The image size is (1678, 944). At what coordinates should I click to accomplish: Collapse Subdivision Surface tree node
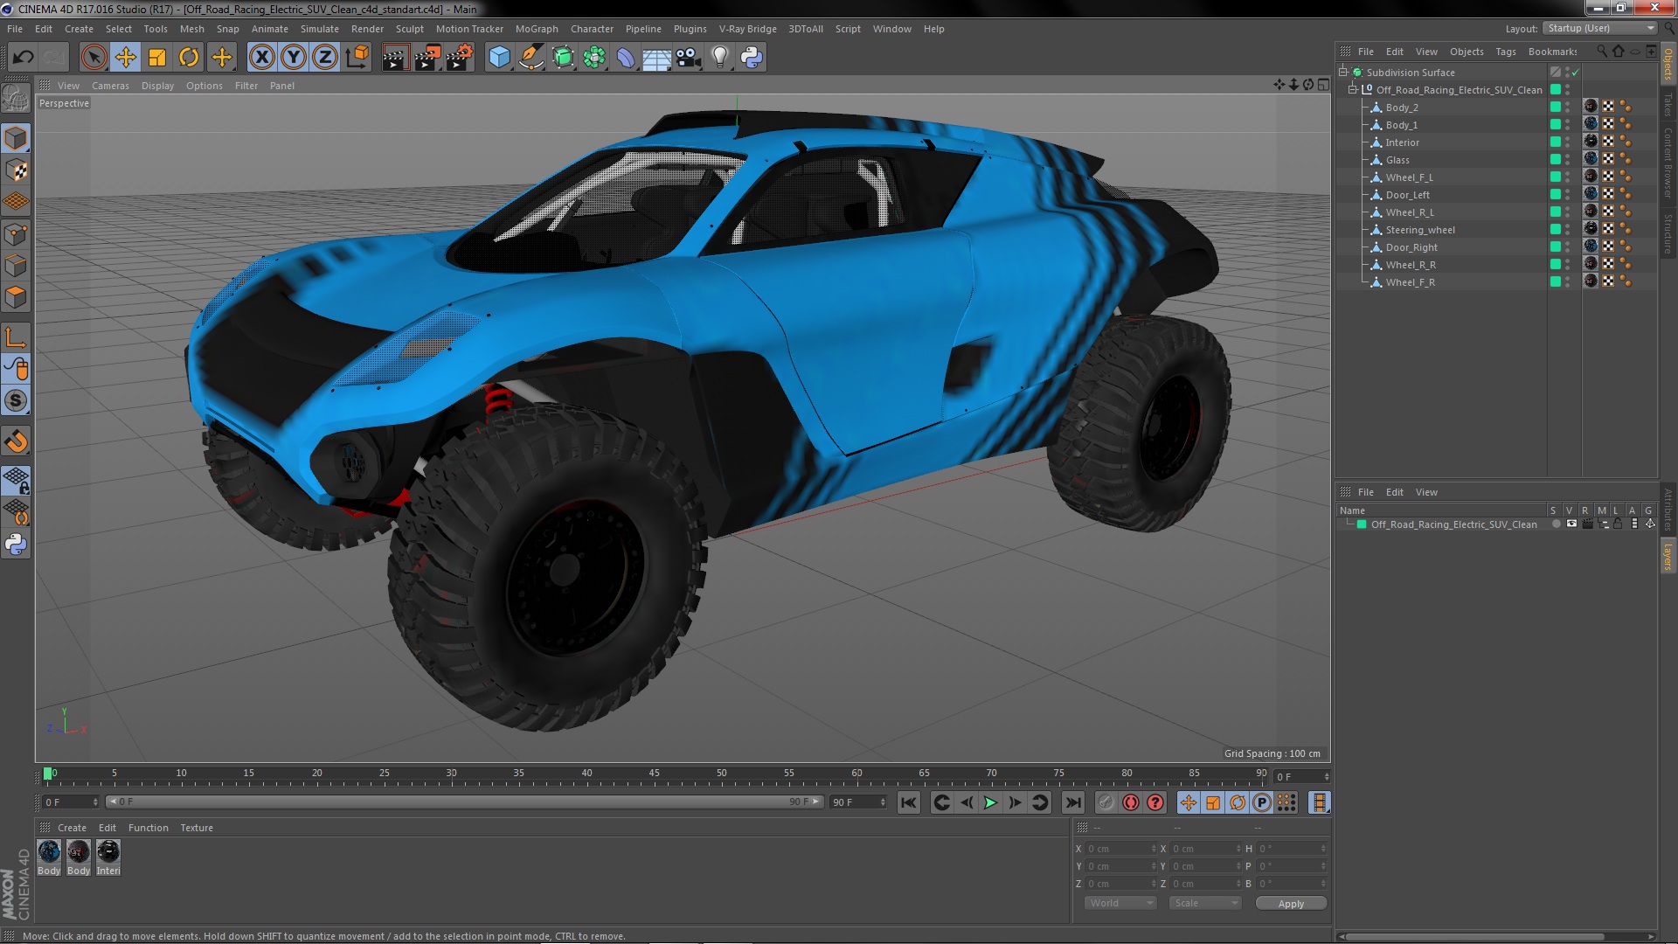tap(1343, 73)
